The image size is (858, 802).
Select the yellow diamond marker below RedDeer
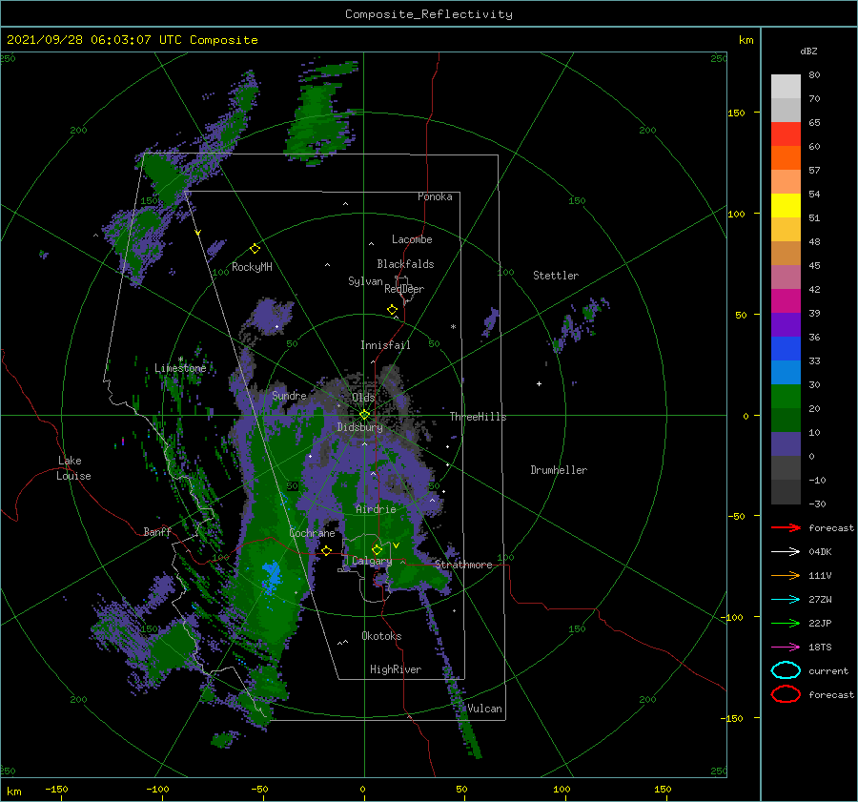coord(393,310)
